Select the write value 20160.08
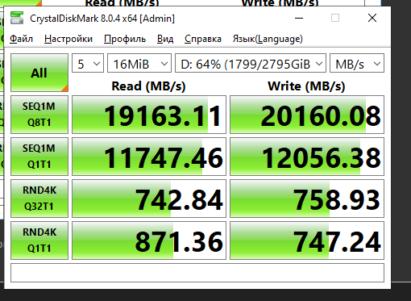Viewport: 411px width, 301px height. (307, 115)
